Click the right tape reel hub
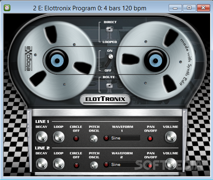213x180 pixels. (156, 60)
